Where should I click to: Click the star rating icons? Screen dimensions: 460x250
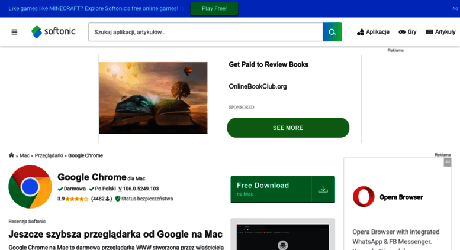point(76,199)
